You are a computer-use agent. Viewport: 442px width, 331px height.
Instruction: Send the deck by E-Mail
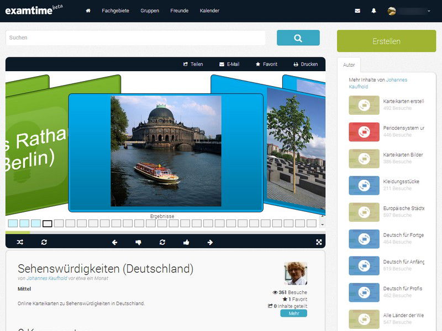(x=229, y=64)
